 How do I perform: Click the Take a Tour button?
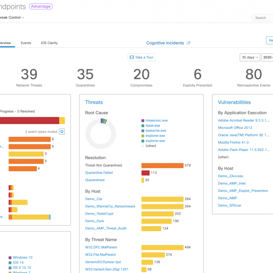(x=141, y=57)
